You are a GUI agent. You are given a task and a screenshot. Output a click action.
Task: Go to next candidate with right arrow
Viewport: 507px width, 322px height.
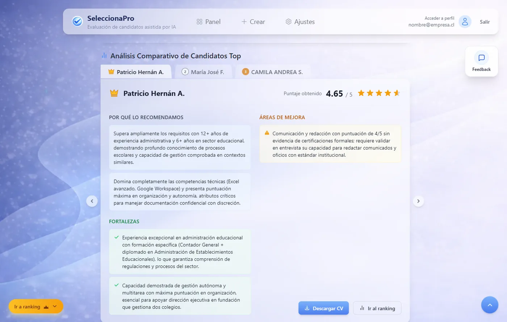click(418, 201)
